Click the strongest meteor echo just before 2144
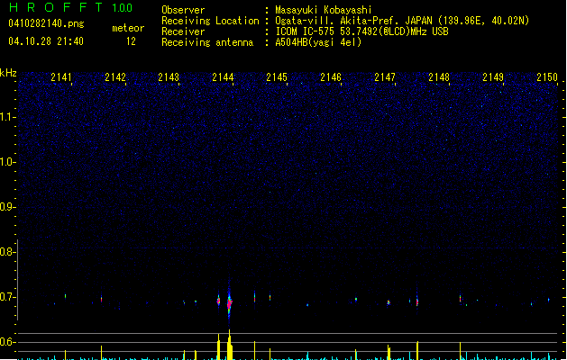 click(229, 302)
